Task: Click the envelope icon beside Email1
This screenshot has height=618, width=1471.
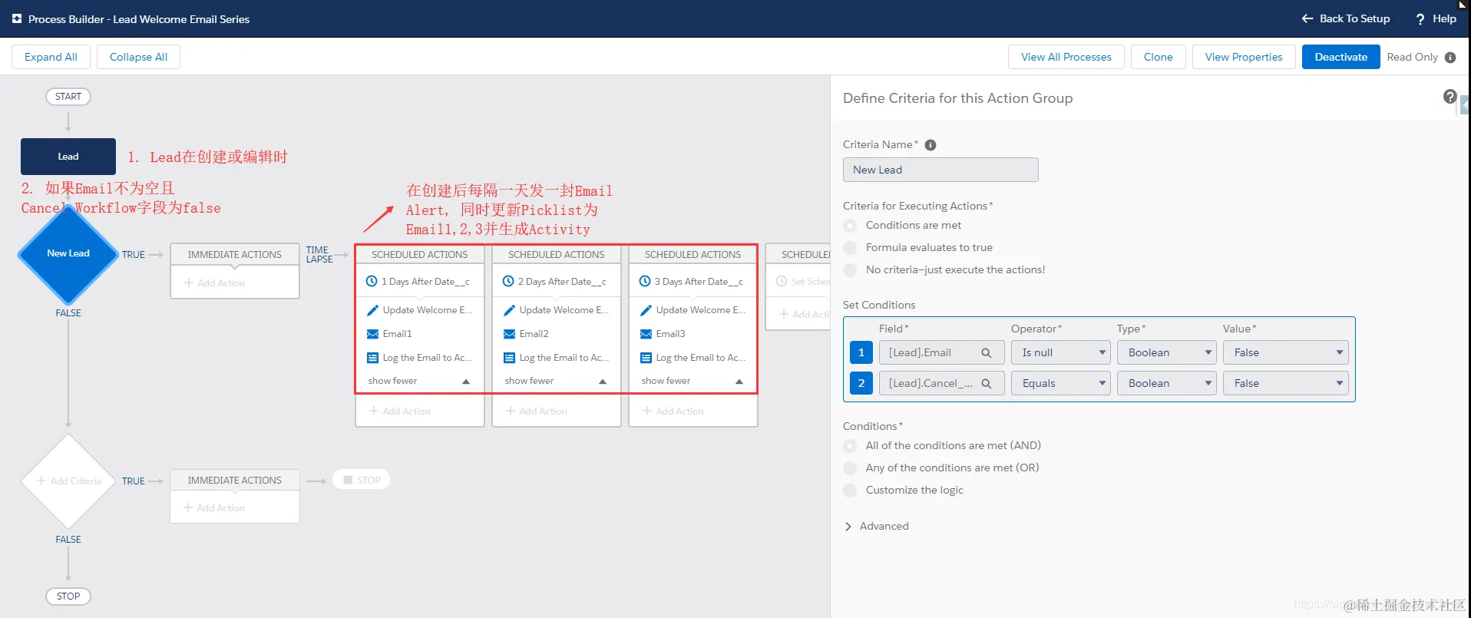Action: pyautogui.click(x=372, y=334)
